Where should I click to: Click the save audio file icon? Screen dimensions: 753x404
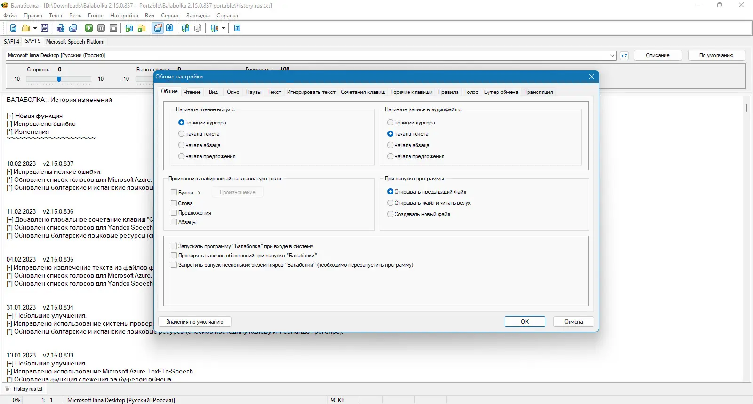(61, 28)
